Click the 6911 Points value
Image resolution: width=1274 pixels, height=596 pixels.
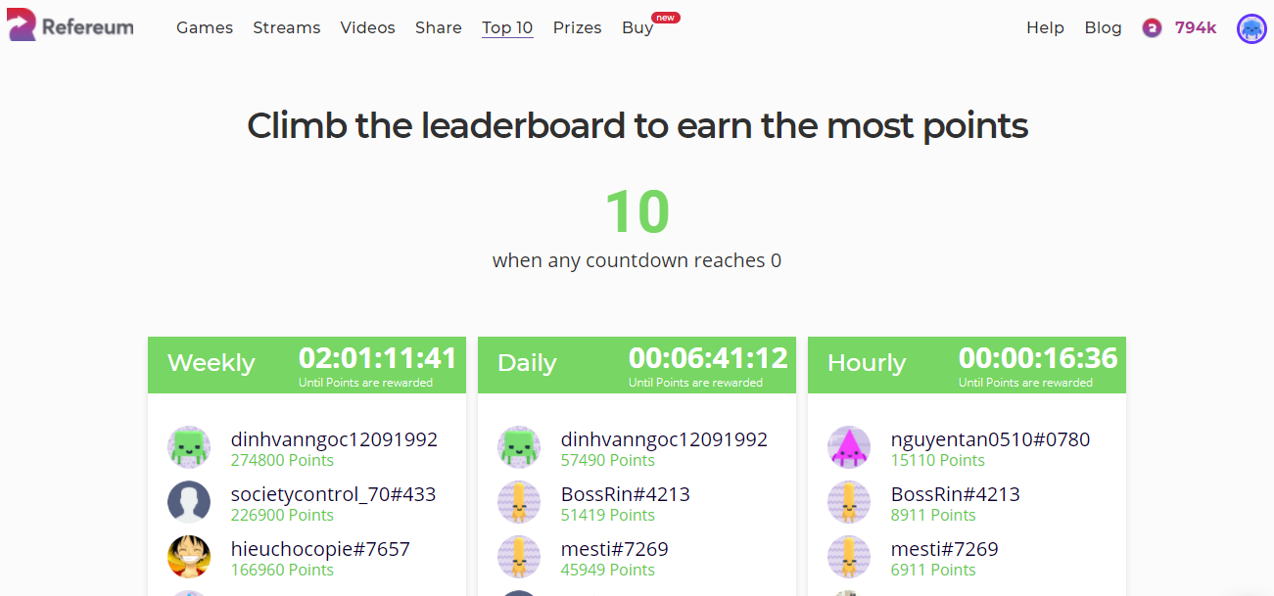click(933, 570)
